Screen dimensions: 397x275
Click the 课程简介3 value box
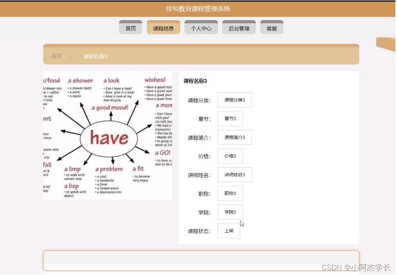pos(235,137)
